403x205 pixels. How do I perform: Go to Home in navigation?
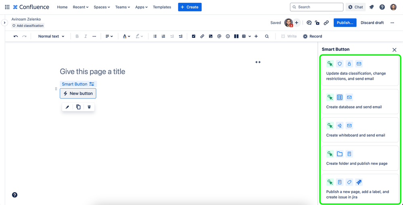[62, 7]
